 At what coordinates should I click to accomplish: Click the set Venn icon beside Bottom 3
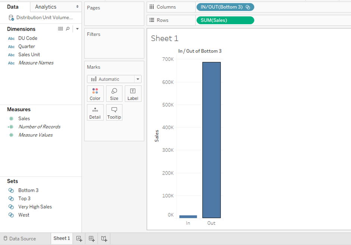click(11, 190)
